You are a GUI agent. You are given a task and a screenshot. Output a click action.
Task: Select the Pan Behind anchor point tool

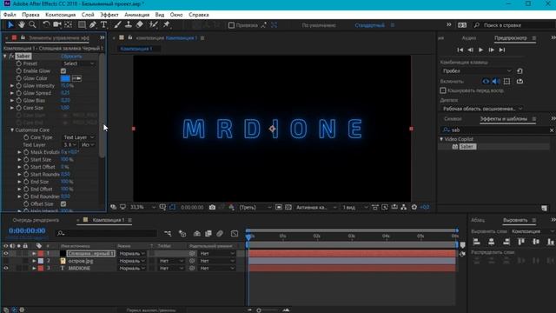(69, 25)
